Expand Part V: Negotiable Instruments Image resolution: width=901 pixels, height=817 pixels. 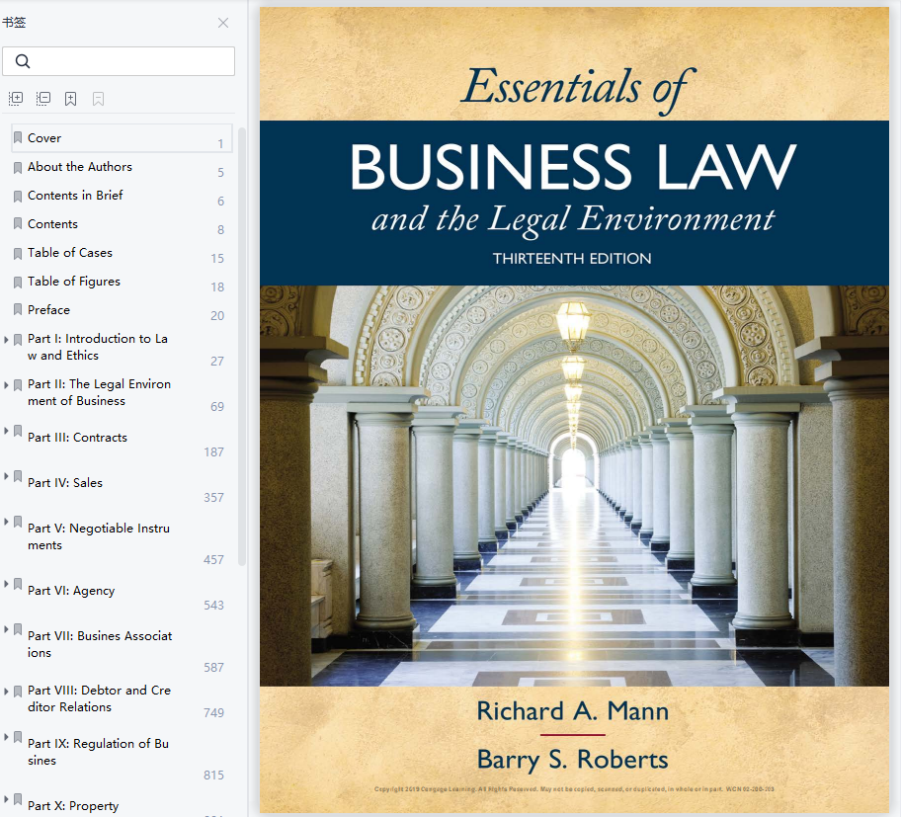pyautogui.click(x=6, y=521)
